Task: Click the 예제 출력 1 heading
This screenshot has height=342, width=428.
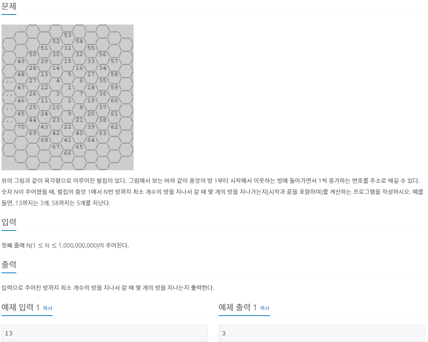Action: tap(238, 307)
